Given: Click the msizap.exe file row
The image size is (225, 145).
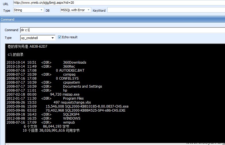Looking at the screenshot, I should (43, 94).
